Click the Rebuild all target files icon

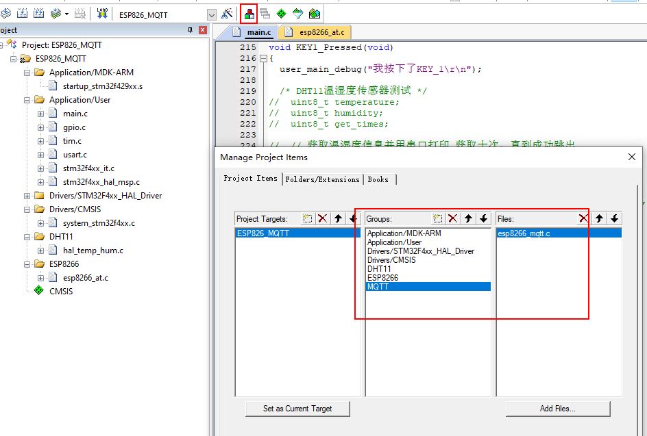(39, 14)
